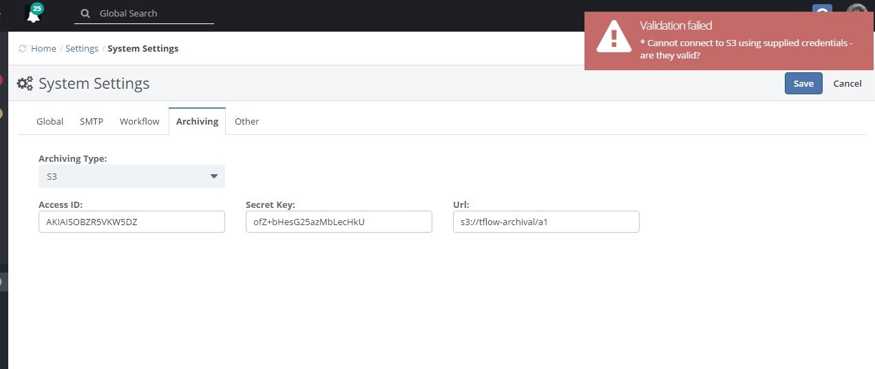875x369 pixels.
Task: Open the Settings breadcrumb link
Action: point(82,49)
